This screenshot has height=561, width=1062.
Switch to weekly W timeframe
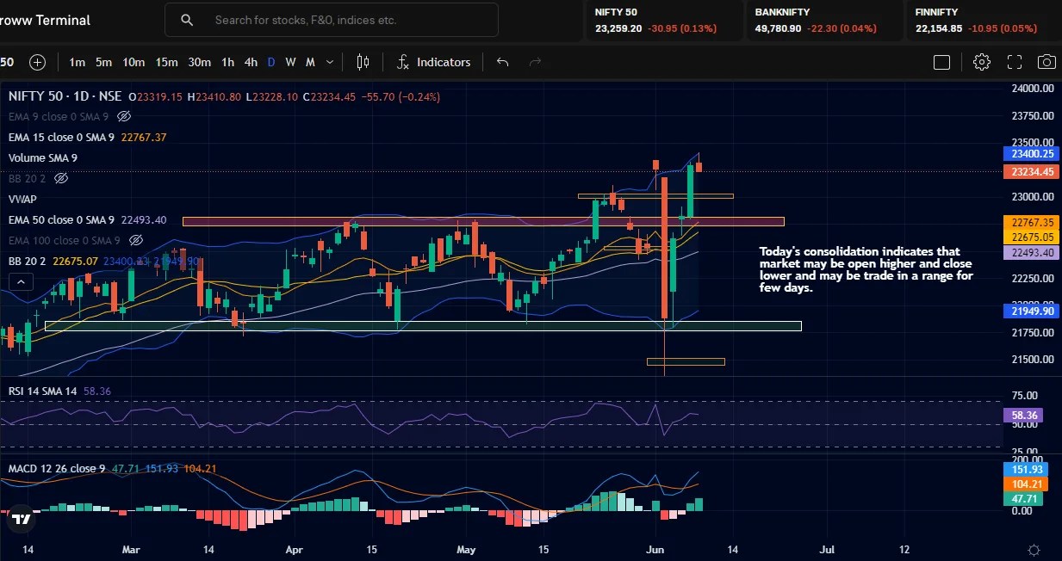(x=290, y=62)
